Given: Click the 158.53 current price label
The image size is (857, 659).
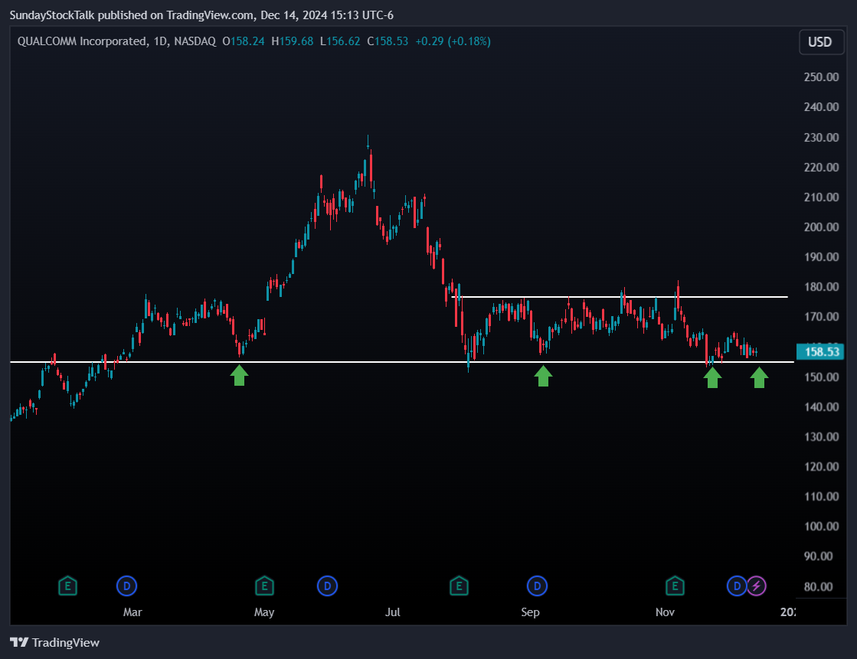Looking at the screenshot, I should click(x=820, y=352).
